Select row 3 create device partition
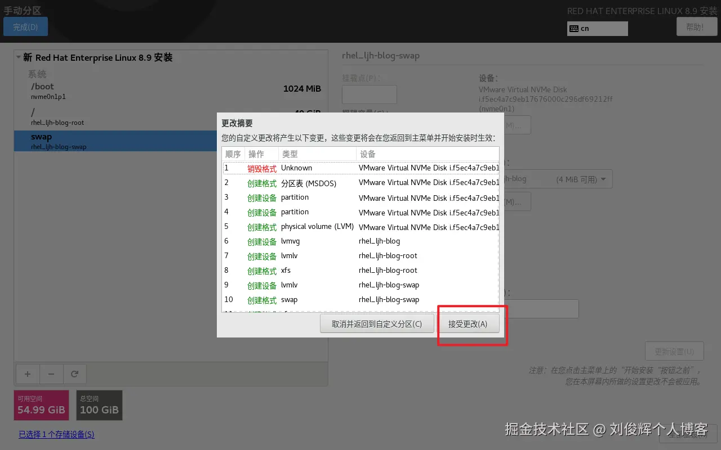Viewport: 721px width, 450px height. pyautogui.click(x=360, y=197)
